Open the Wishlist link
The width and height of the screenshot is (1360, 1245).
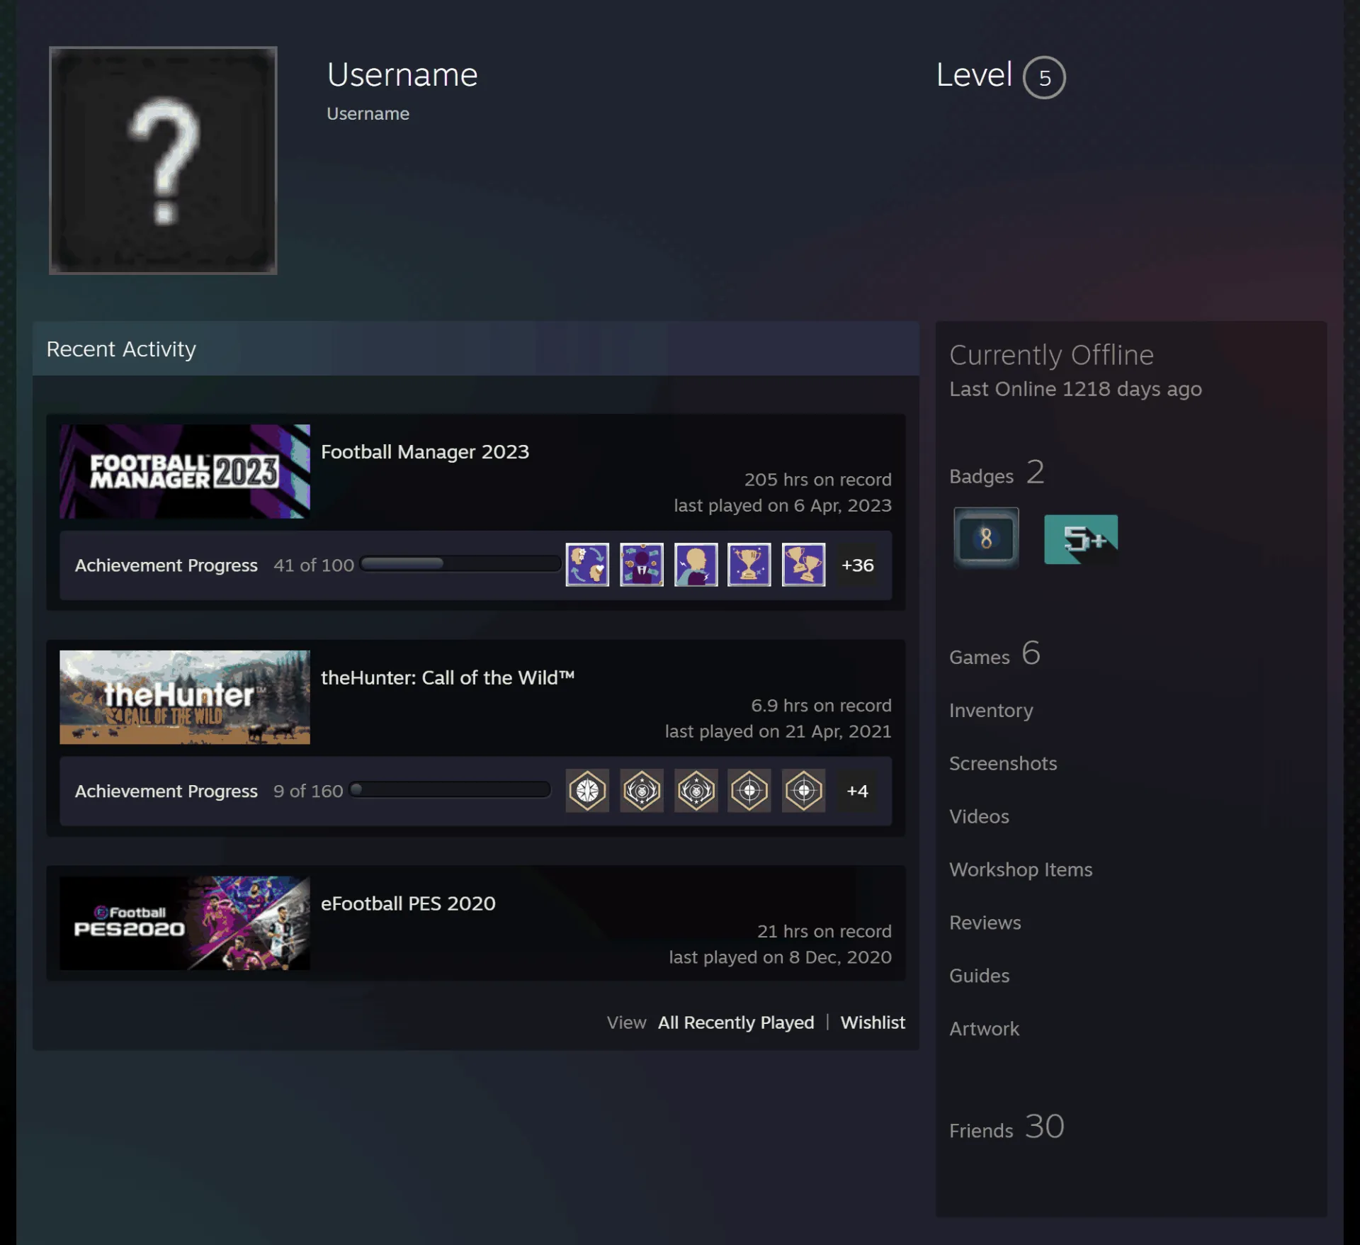pyautogui.click(x=873, y=1023)
